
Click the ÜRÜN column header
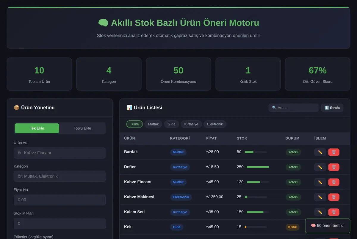[129, 138]
